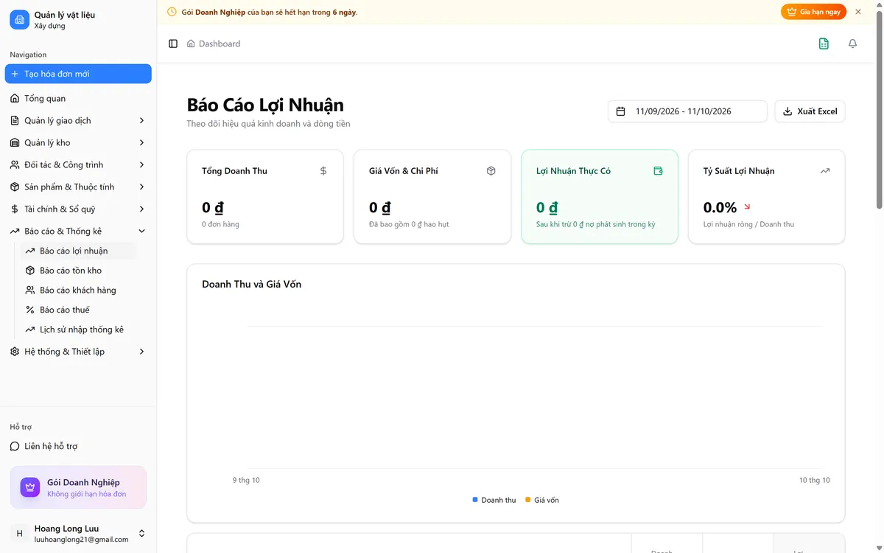Go to Báo cáo khách hàng
Screen dimensions: 884x553
(80, 290)
